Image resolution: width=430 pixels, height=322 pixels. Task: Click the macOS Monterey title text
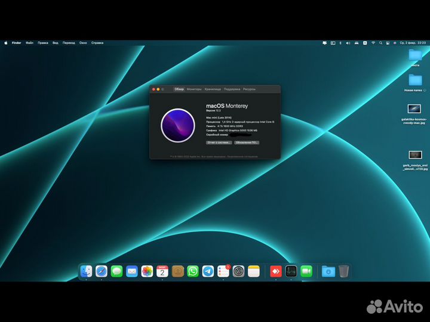pyautogui.click(x=227, y=106)
